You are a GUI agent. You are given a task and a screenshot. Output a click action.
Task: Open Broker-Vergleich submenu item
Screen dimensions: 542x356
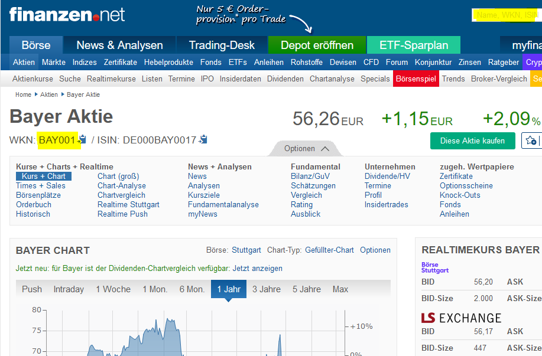tap(499, 79)
